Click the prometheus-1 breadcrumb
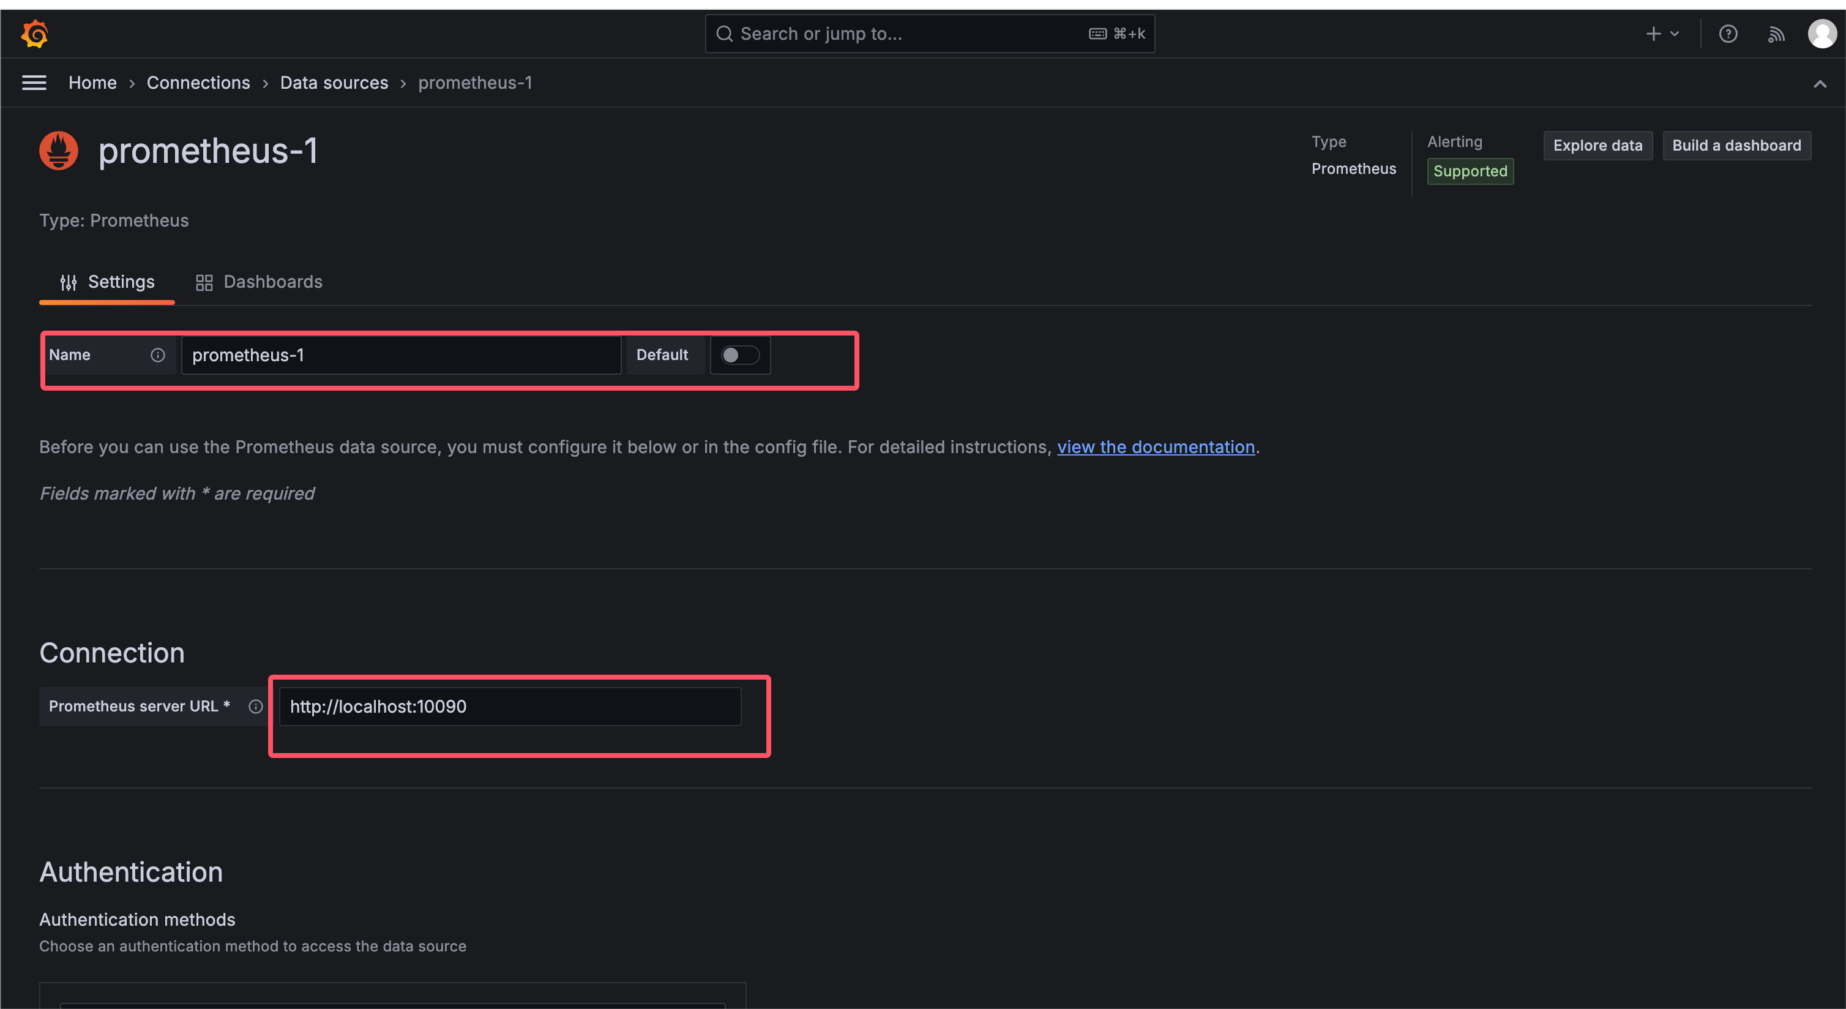This screenshot has height=1009, width=1846. (475, 83)
